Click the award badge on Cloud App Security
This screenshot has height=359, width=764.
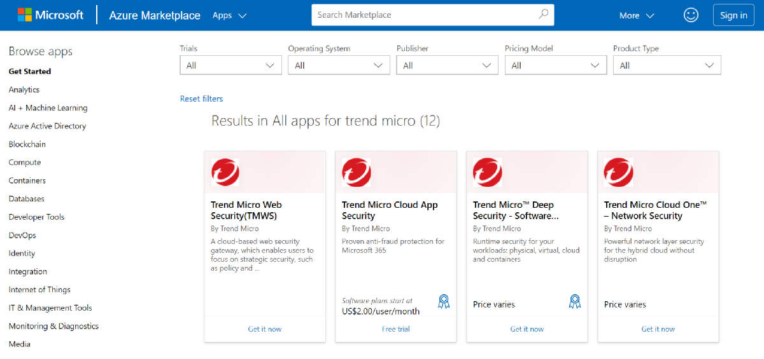444,302
